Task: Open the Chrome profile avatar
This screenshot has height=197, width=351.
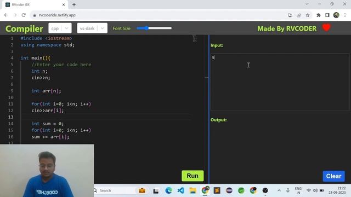Action: click(336, 15)
